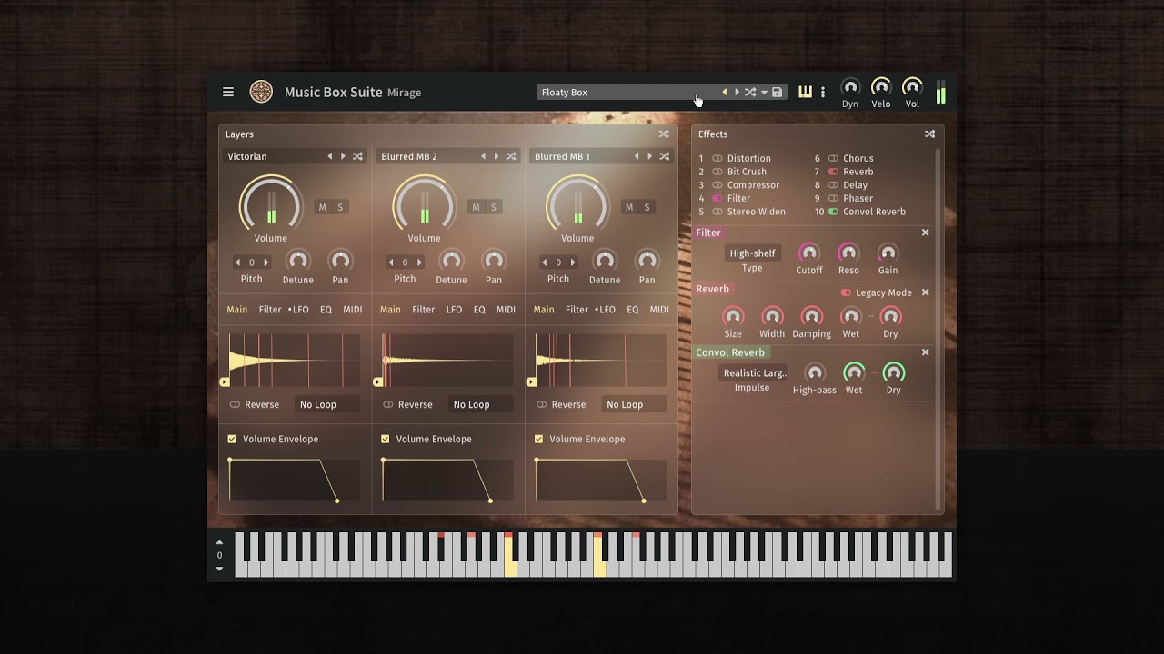Click the Music Box Suite logo emblem
1164x654 pixels.
pyautogui.click(x=261, y=92)
